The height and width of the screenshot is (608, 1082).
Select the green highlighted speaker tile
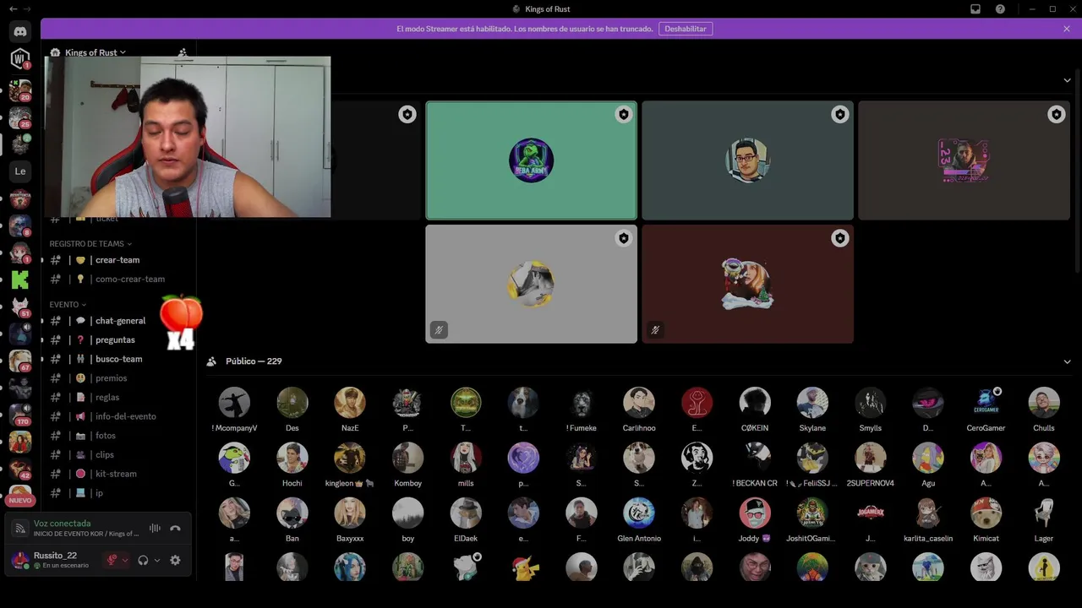click(531, 160)
